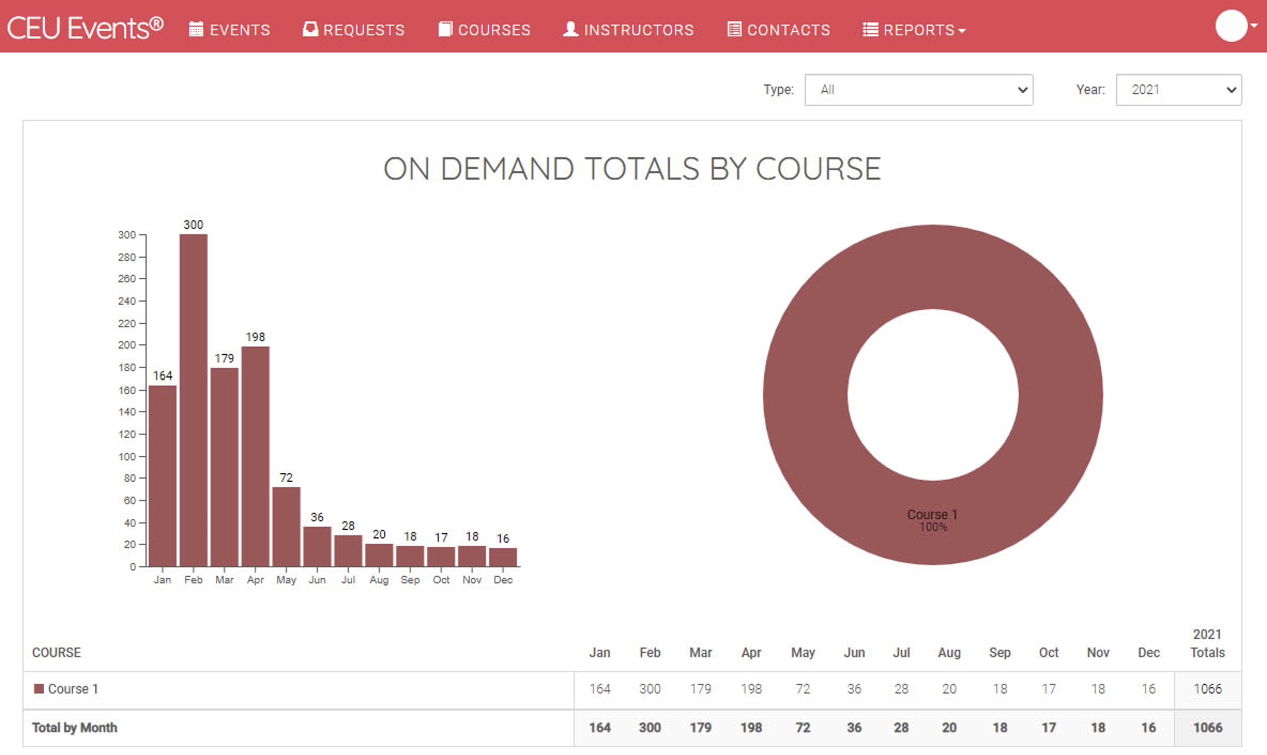This screenshot has width=1267, height=755.
Task: Click the CEU Events logo
Action: click(85, 28)
